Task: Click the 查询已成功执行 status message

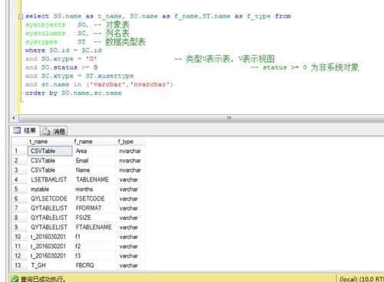Action: pyautogui.click(x=43, y=279)
